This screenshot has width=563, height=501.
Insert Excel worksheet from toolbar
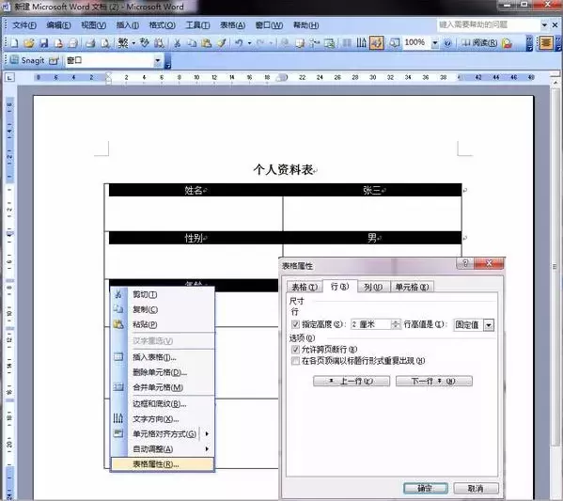coord(329,43)
